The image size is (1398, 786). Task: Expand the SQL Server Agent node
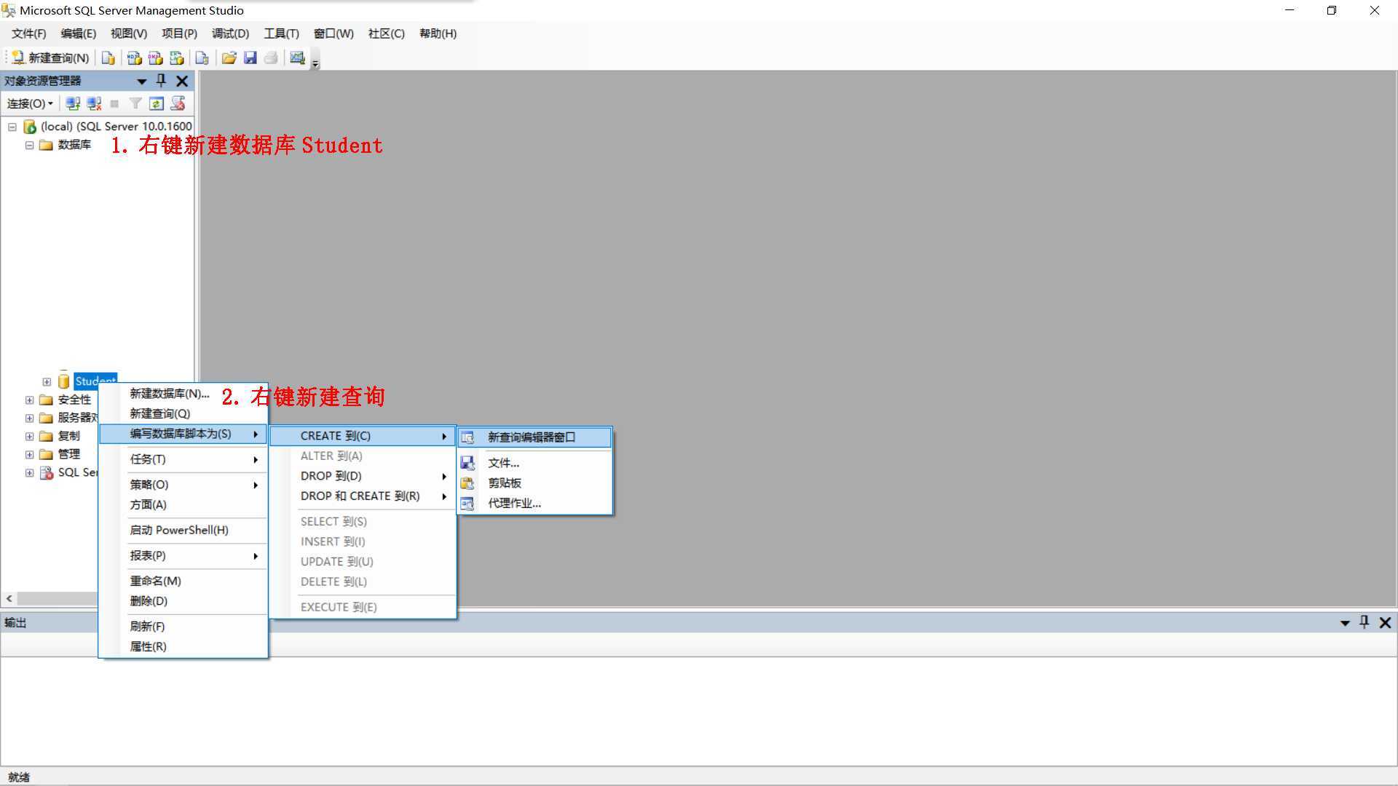coord(29,472)
